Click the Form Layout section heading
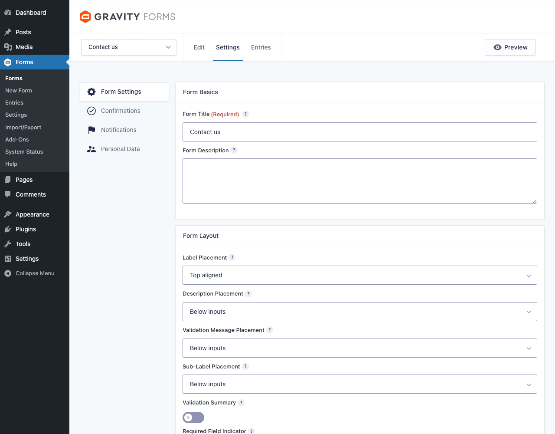The height and width of the screenshot is (434, 555). 201,236
